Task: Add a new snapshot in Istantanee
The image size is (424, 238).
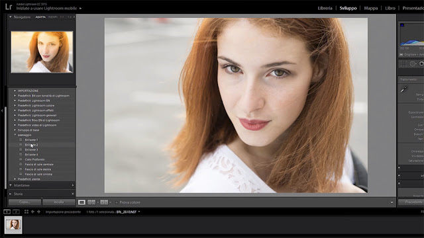Action: tap(72, 185)
